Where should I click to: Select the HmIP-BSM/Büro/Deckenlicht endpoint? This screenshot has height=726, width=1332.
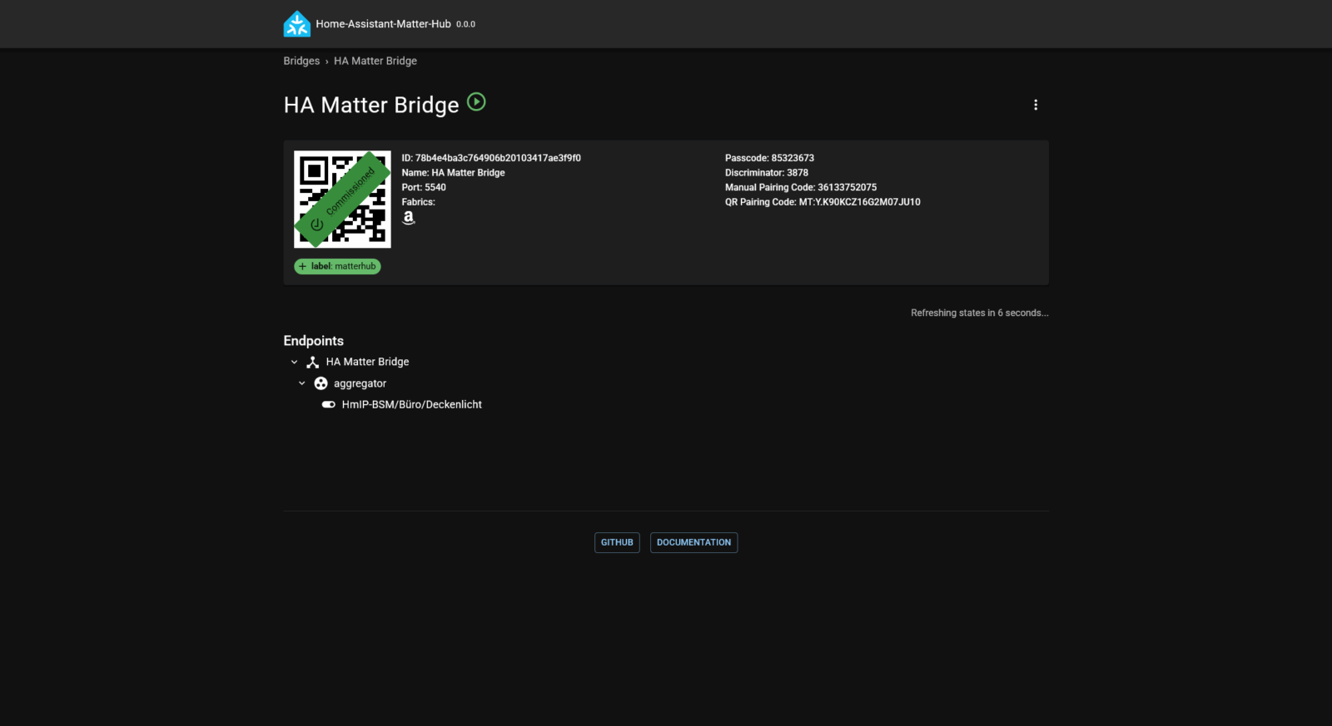(411, 405)
